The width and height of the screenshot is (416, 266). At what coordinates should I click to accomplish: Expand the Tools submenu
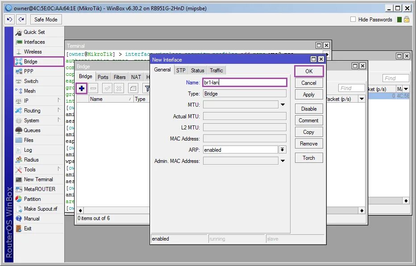pyautogui.click(x=39, y=170)
